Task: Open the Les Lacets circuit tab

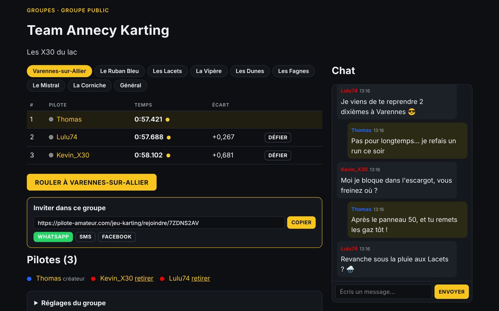Action: click(x=167, y=71)
